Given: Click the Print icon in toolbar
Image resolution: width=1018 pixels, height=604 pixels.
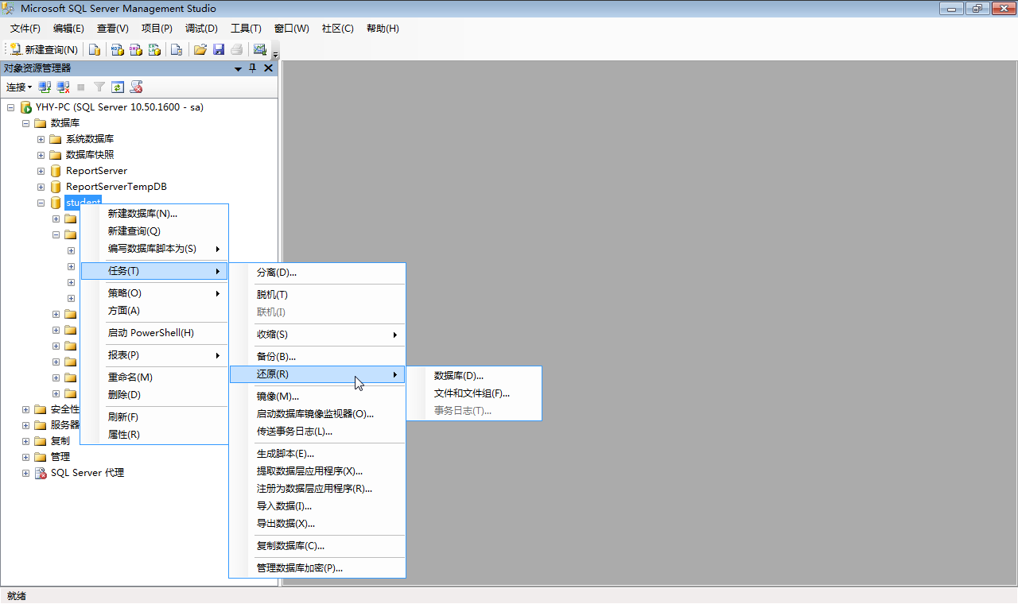Looking at the screenshot, I should [x=237, y=49].
